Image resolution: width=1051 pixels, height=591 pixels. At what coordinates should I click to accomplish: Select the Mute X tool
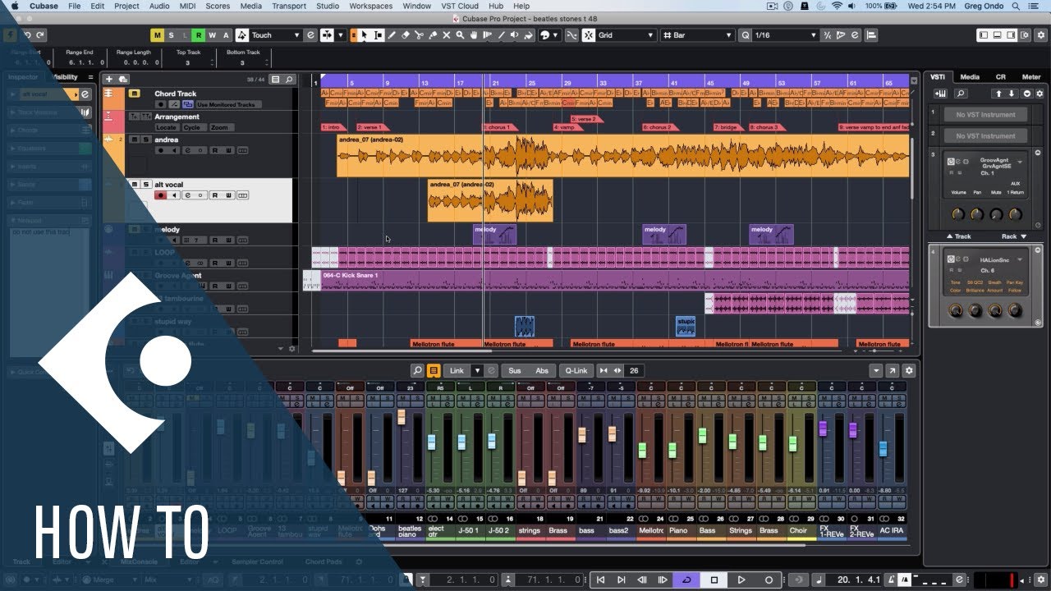point(446,35)
